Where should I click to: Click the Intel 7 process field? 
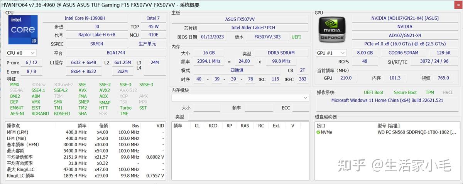[x=154, y=18]
